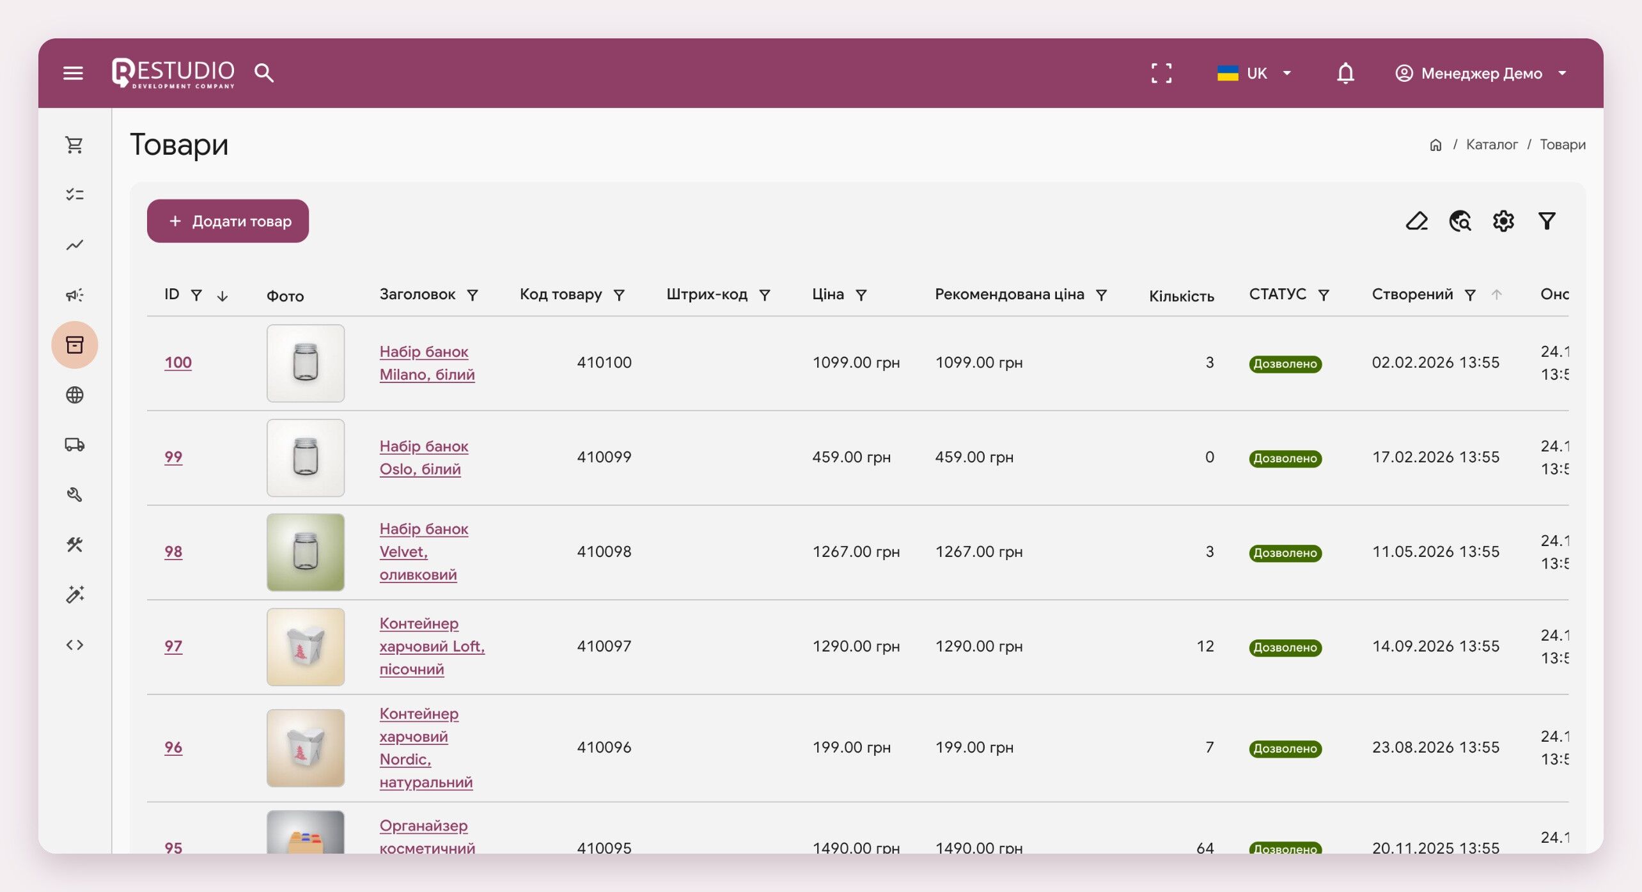Click creation date 17.02.2026 13:55
1642x892 pixels.
pos(1435,457)
